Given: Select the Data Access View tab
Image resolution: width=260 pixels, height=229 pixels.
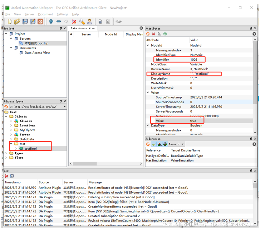Looking at the screenshot, I should point(83,28).
